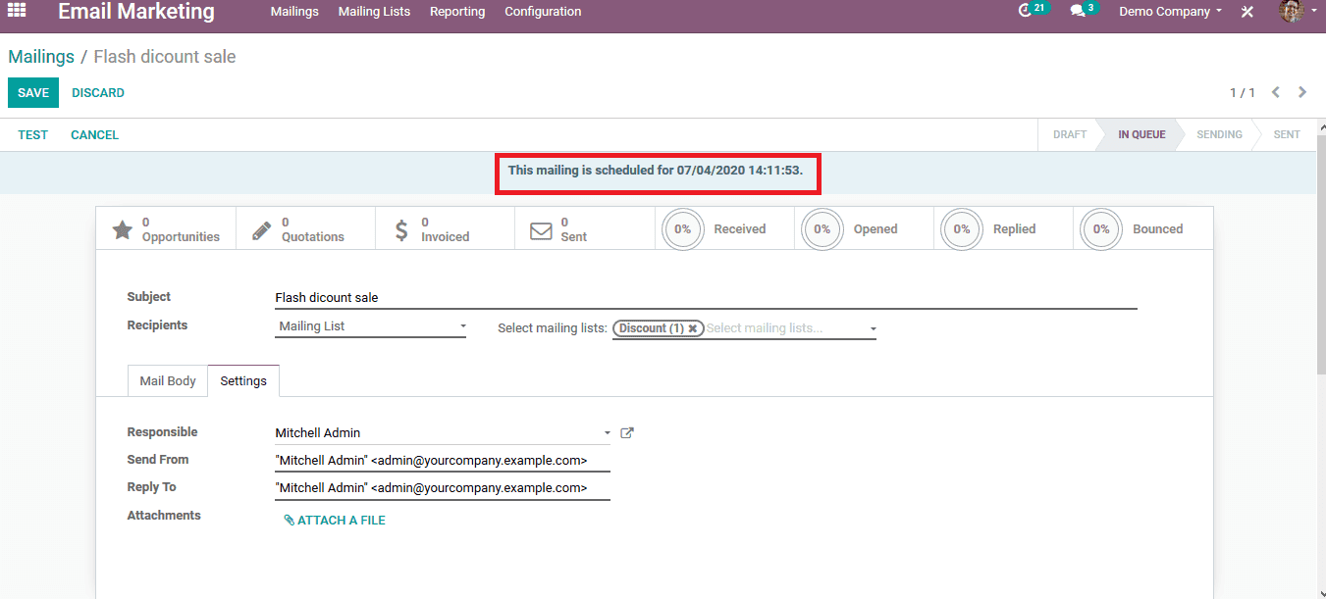
Task: Click the debug tools wrench icon
Action: click(x=1247, y=12)
